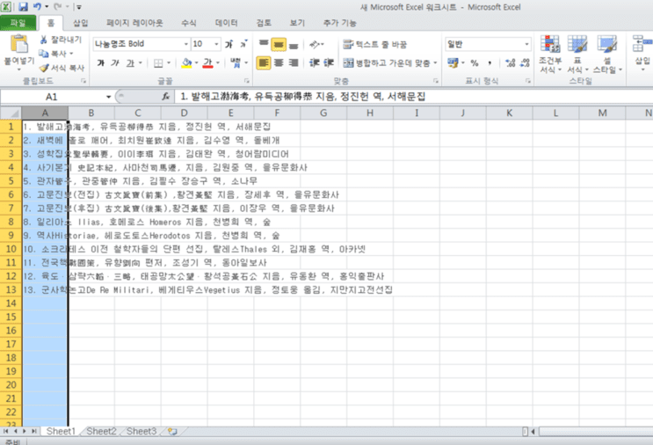Screen dimensions: 653x445
Task: Open the font name dropdown 나눔명조 Bold
Action: pos(141,44)
